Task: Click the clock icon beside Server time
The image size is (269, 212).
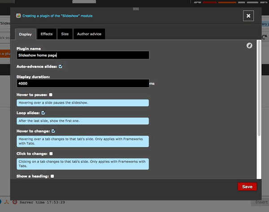Action: click(15, 202)
